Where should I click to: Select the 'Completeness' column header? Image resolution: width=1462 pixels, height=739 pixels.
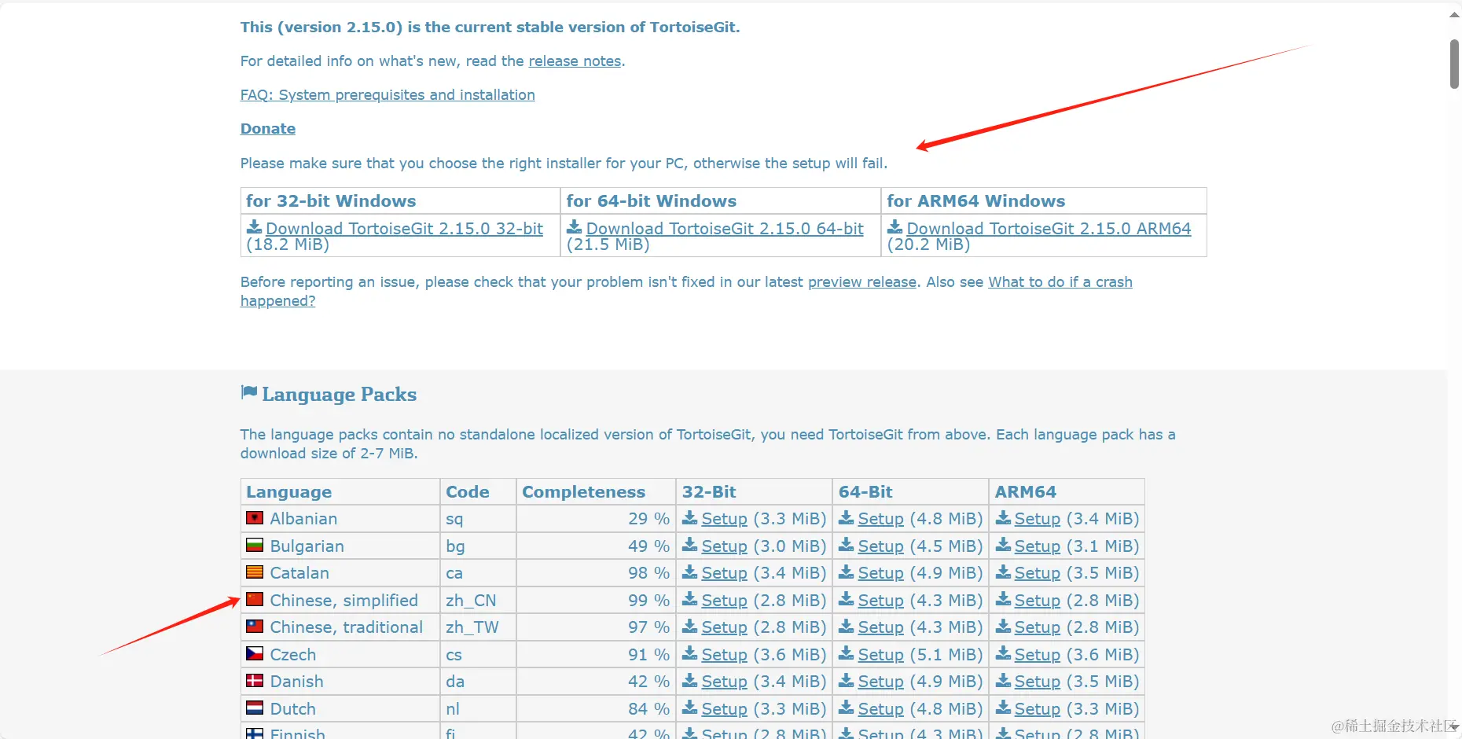[583, 492]
